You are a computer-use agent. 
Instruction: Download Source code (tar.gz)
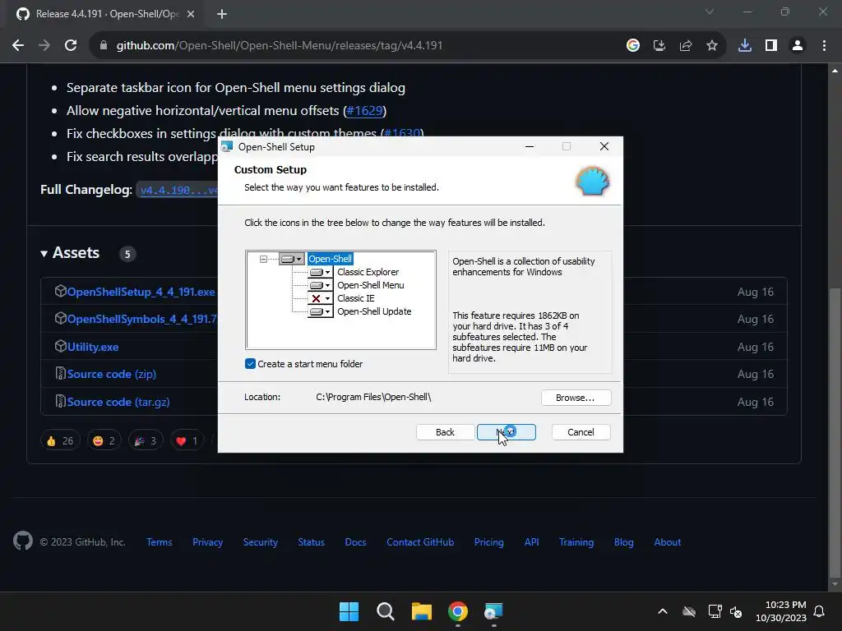(118, 402)
